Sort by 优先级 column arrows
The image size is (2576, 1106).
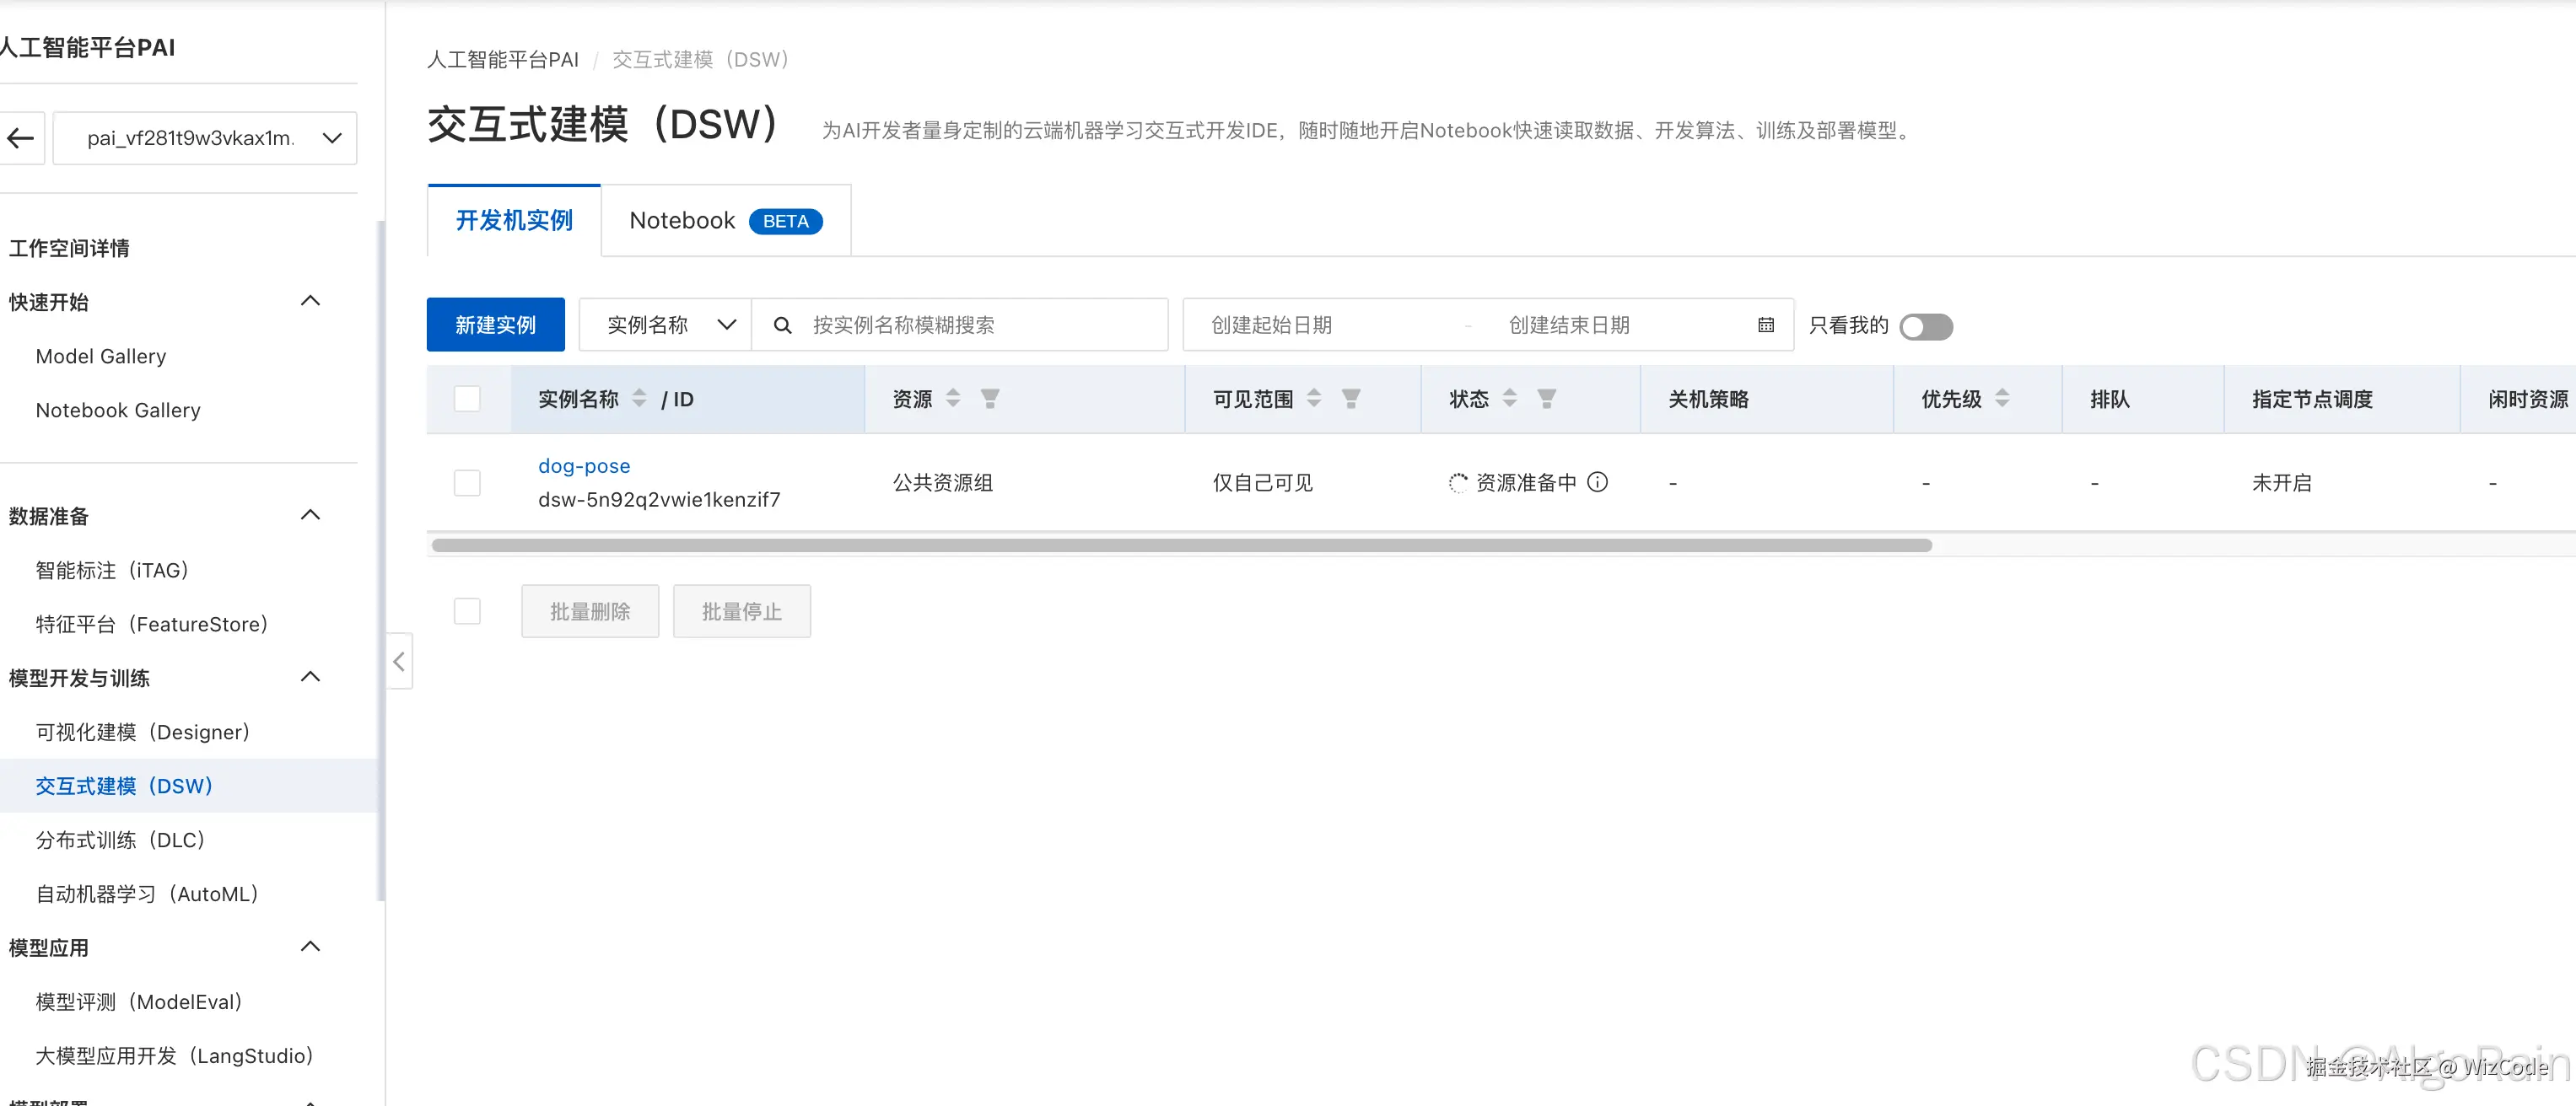coord(2002,399)
